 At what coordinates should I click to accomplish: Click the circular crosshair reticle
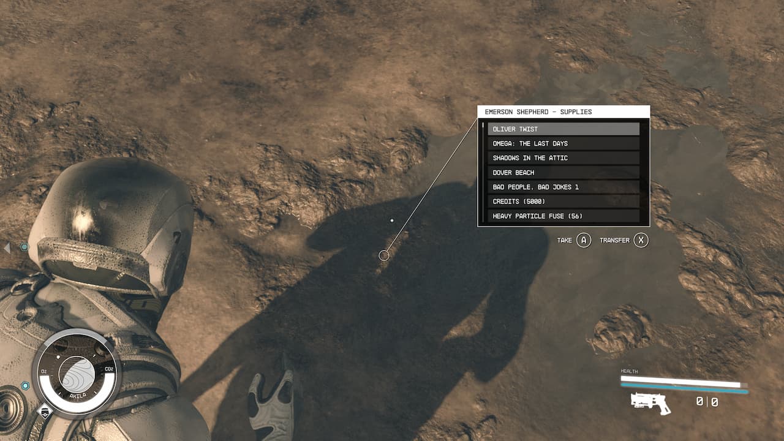[x=384, y=255]
